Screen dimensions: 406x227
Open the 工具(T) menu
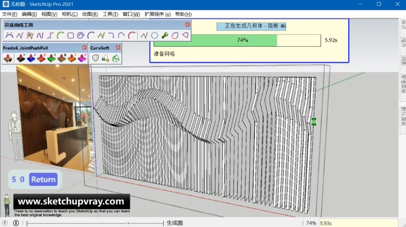[x=111, y=14]
